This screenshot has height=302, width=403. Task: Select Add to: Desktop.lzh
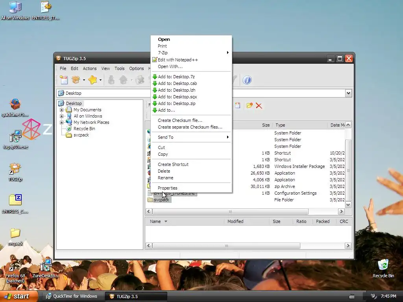pyautogui.click(x=192, y=90)
